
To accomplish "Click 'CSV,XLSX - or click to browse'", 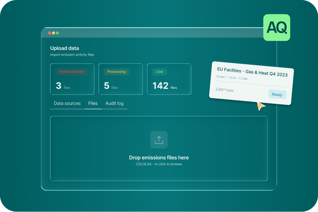I will 159,164.
